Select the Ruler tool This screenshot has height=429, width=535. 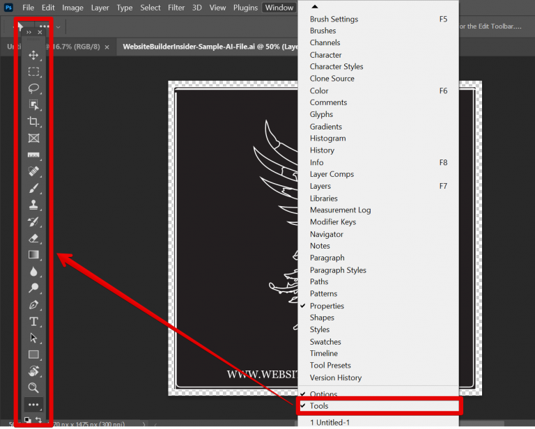coord(33,155)
